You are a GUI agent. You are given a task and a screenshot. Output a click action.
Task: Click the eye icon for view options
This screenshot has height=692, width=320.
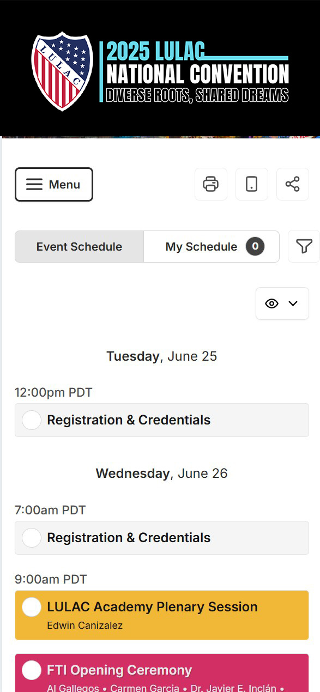point(271,303)
